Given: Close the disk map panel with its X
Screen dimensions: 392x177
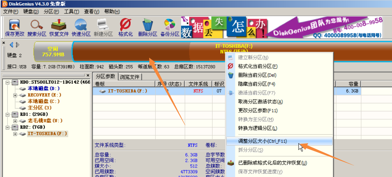Looking at the screenshot, I should pos(4,43).
